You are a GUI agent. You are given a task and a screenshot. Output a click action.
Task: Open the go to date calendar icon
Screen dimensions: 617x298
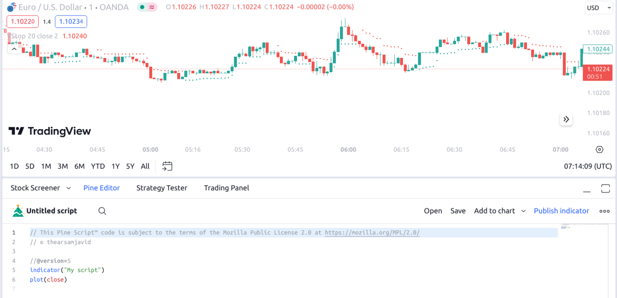tap(167, 166)
